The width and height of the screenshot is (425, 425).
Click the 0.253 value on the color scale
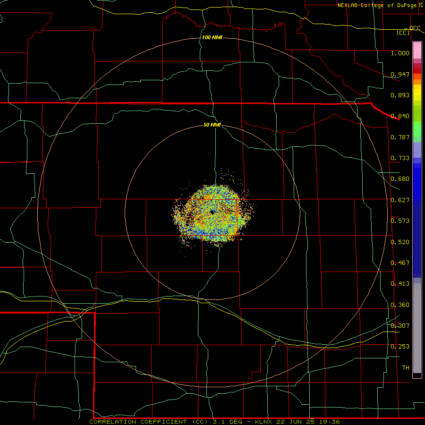point(400,347)
